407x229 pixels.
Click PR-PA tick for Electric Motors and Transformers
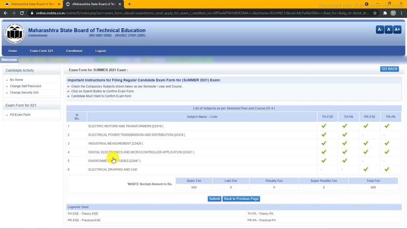point(387,126)
